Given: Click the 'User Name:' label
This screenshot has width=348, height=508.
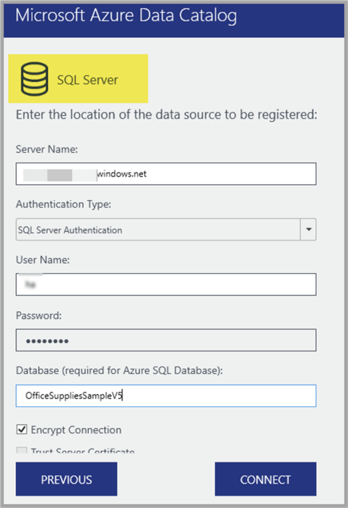Looking at the screenshot, I should tap(43, 260).
